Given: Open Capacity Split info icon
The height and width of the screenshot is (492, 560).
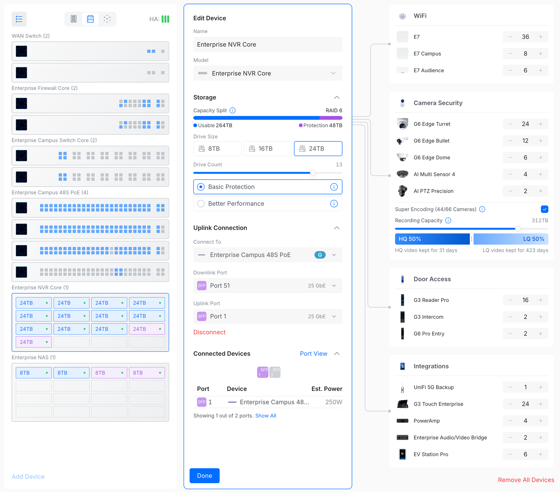Looking at the screenshot, I should point(233,111).
